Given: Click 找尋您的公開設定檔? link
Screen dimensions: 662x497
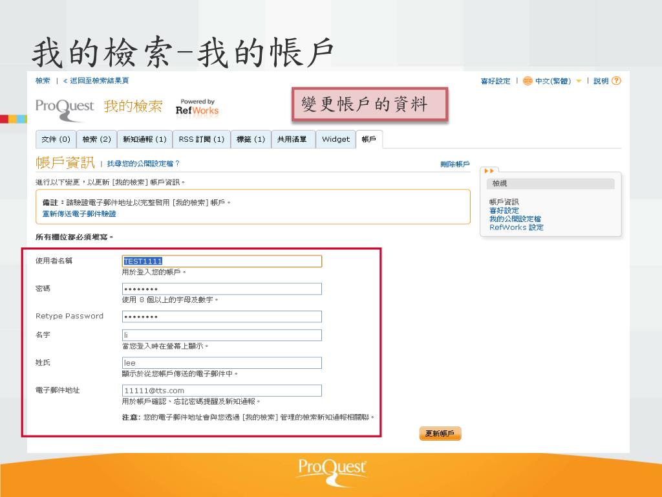Looking at the screenshot, I should pyautogui.click(x=143, y=164).
